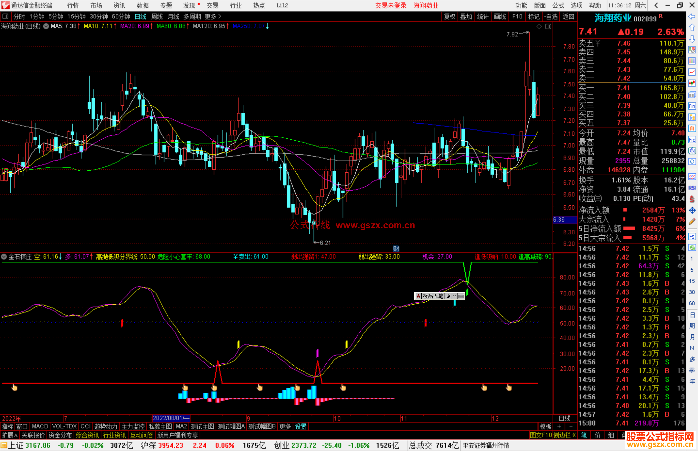The image size is (698, 451).
Task: Click the 2022/08/01 date marker on timeline
Action: [171, 418]
